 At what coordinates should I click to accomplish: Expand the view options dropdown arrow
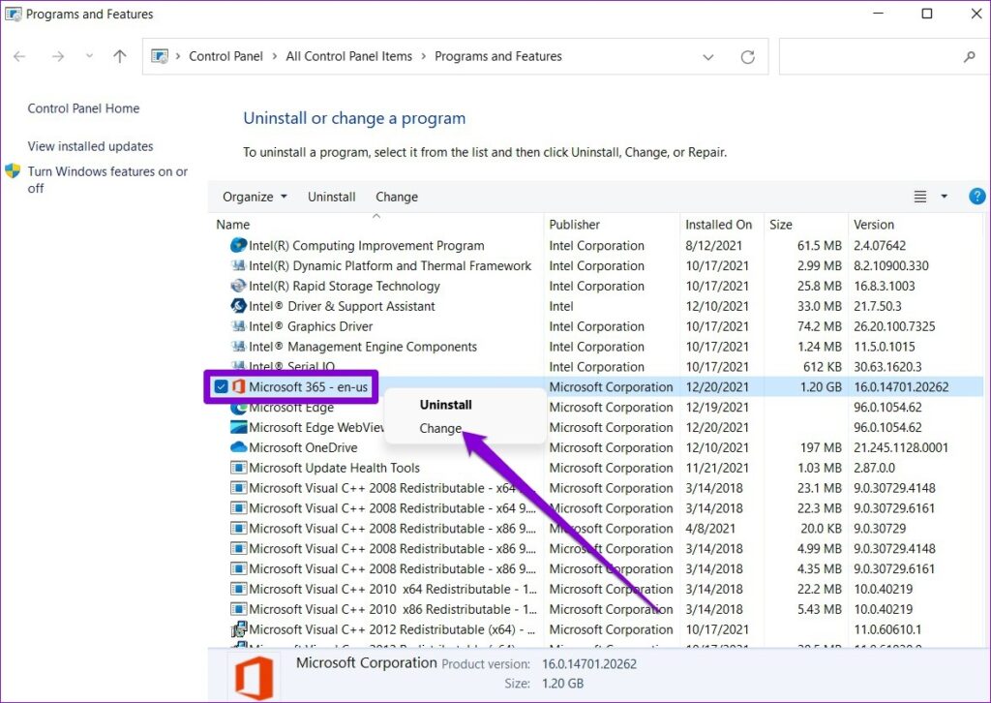click(945, 197)
